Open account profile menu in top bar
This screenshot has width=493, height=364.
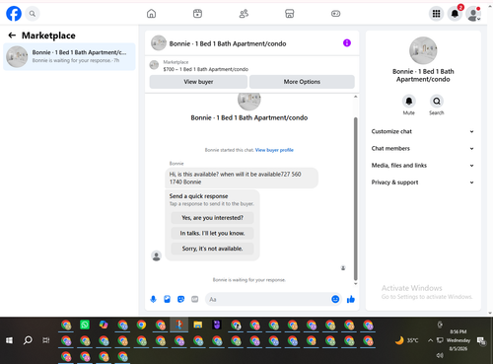click(473, 14)
